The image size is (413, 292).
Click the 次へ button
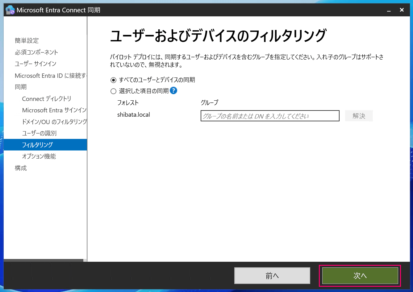[x=360, y=276]
